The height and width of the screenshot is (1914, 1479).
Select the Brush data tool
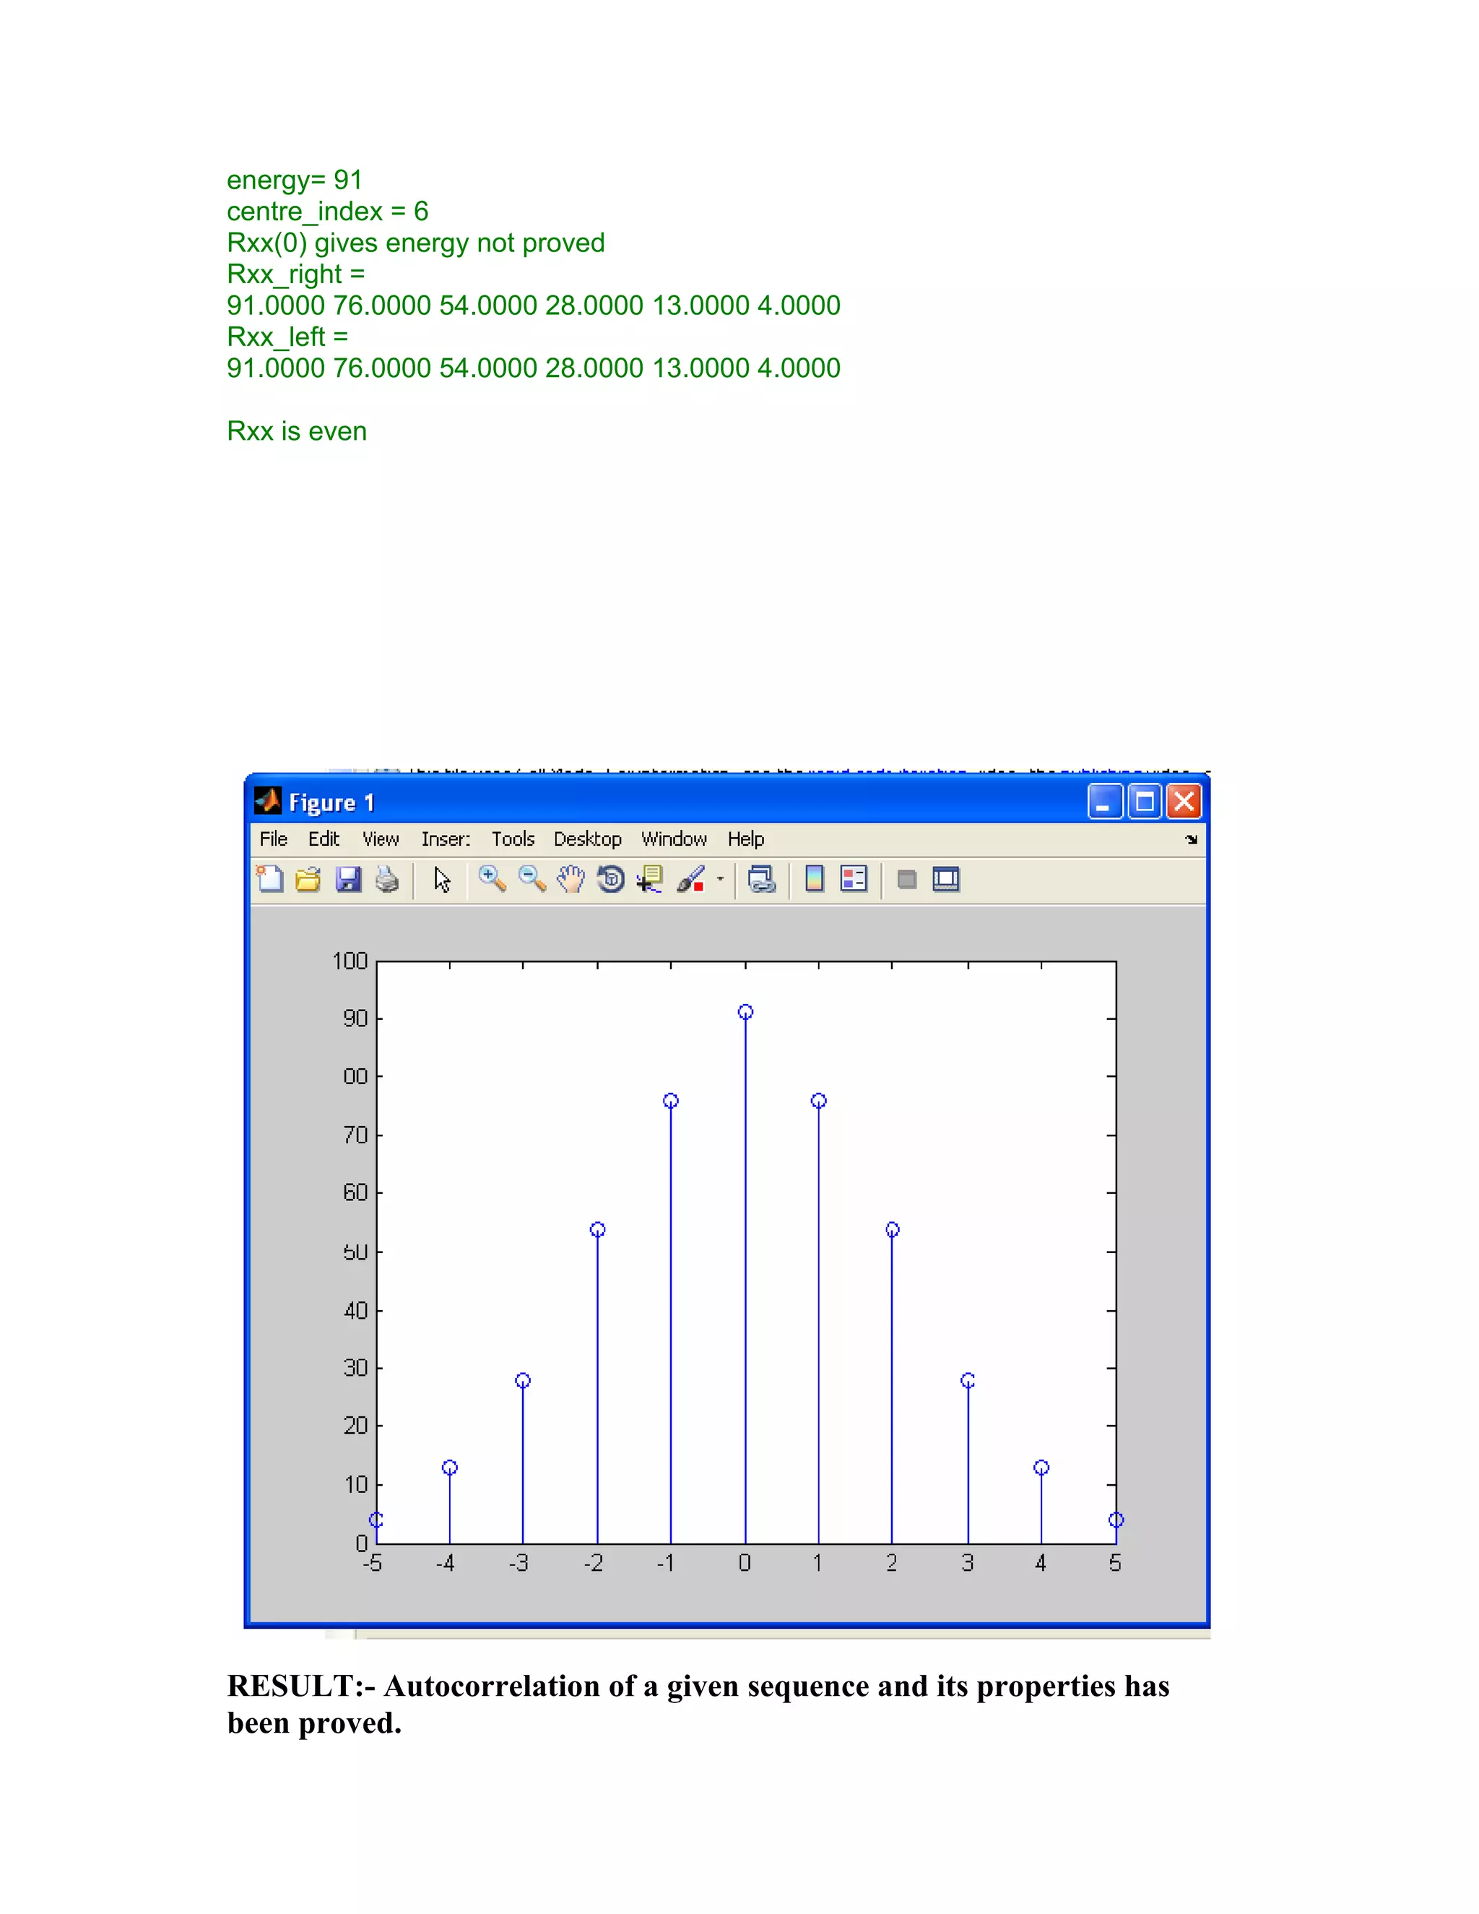click(x=691, y=878)
